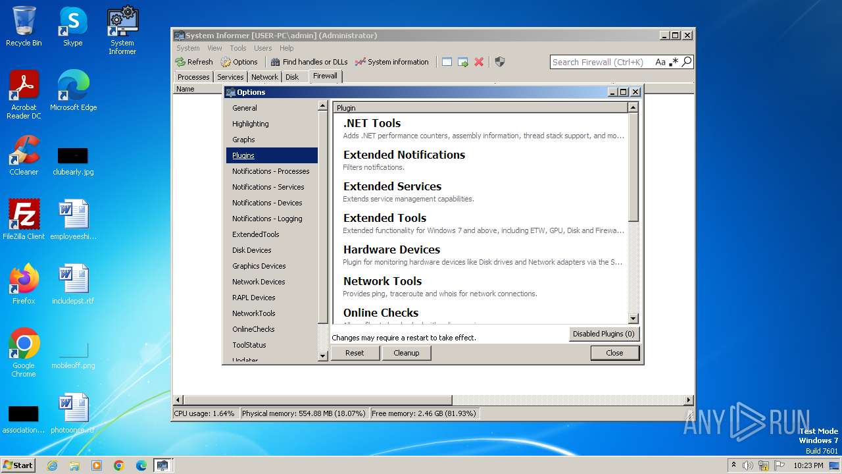
Task: Click Physical memory status bar entry
Action: [x=303, y=413]
